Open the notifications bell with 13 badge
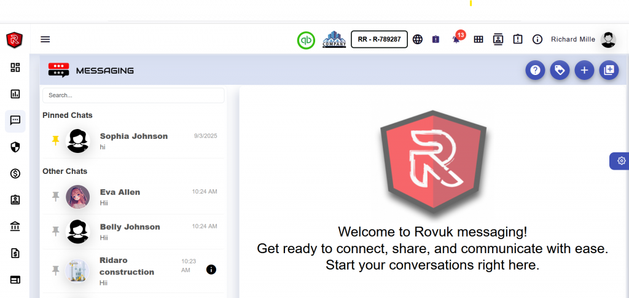The image size is (629, 298). click(x=456, y=39)
